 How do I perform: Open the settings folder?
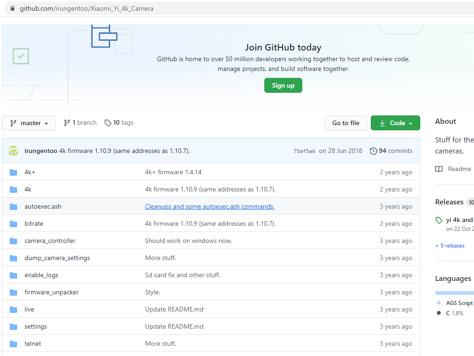36,327
